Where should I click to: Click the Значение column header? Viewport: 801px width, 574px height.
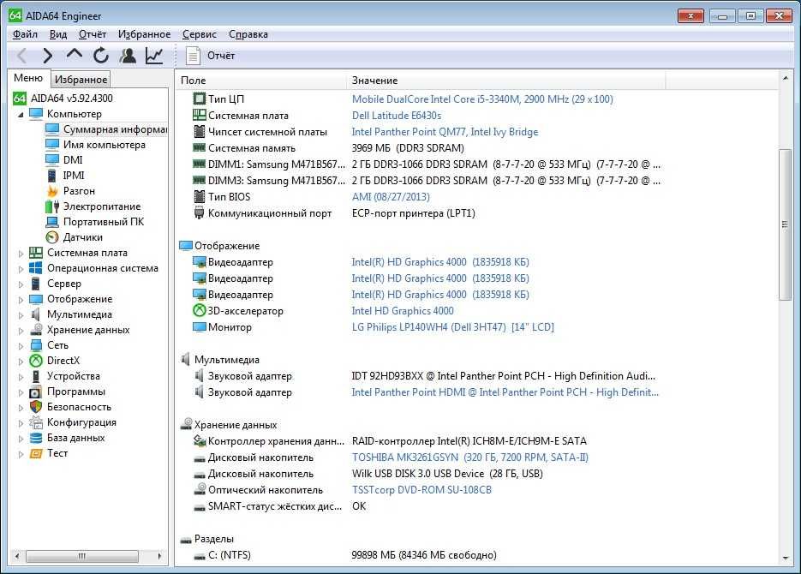click(x=505, y=81)
